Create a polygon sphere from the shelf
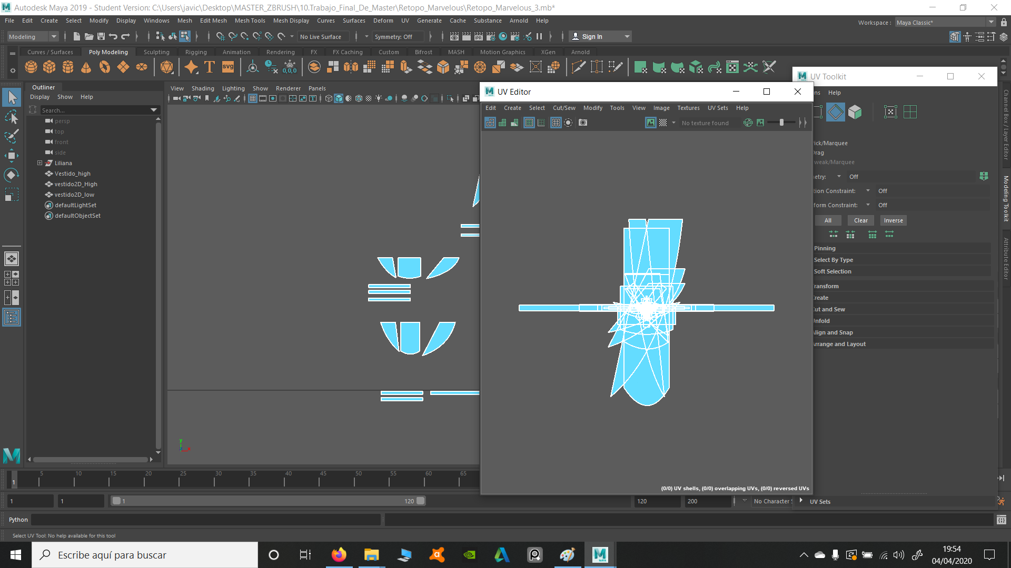 click(x=31, y=67)
